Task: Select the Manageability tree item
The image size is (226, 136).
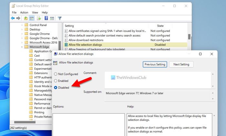Action: 43,90
